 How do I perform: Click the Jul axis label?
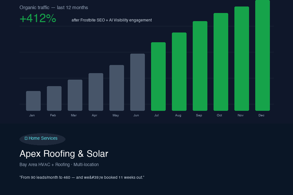point(156,115)
